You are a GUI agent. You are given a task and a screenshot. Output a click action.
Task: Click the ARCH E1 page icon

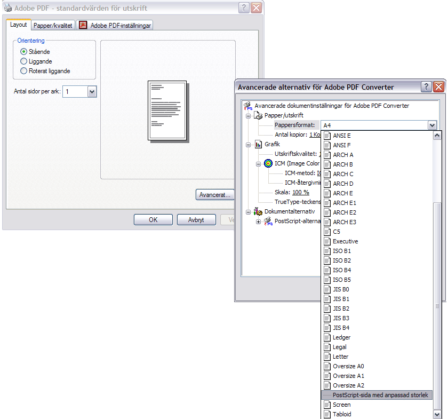point(327,203)
